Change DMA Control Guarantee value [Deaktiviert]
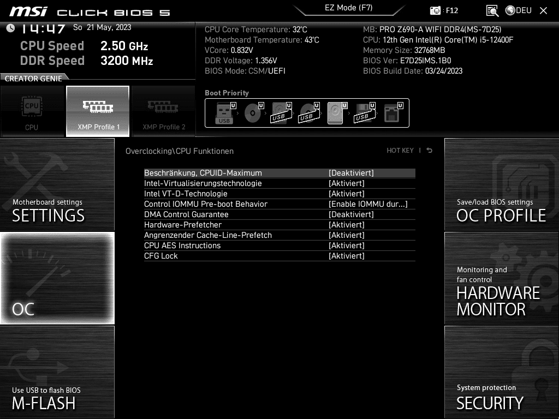The image size is (559, 419). [x=351, y=214]
